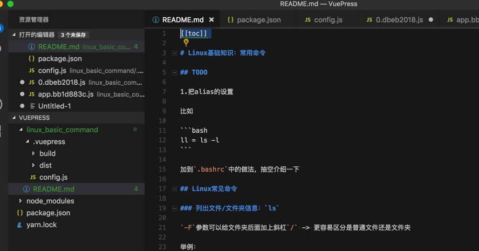Open Untitled-1 in open editors list
Screen dimensions: 479x251
tap(77, 106)
